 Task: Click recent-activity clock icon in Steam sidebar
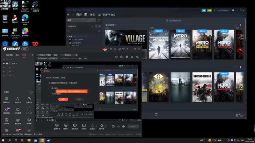[x=96, y=26]
